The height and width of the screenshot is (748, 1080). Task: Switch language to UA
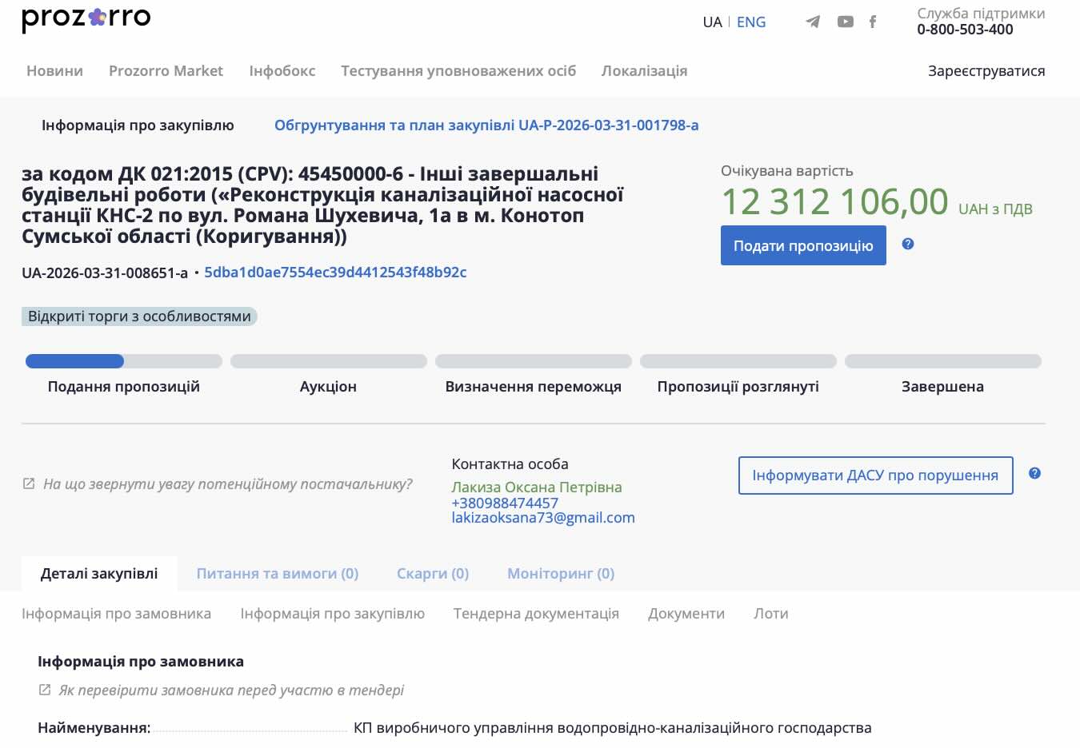(x=712, y=22)
